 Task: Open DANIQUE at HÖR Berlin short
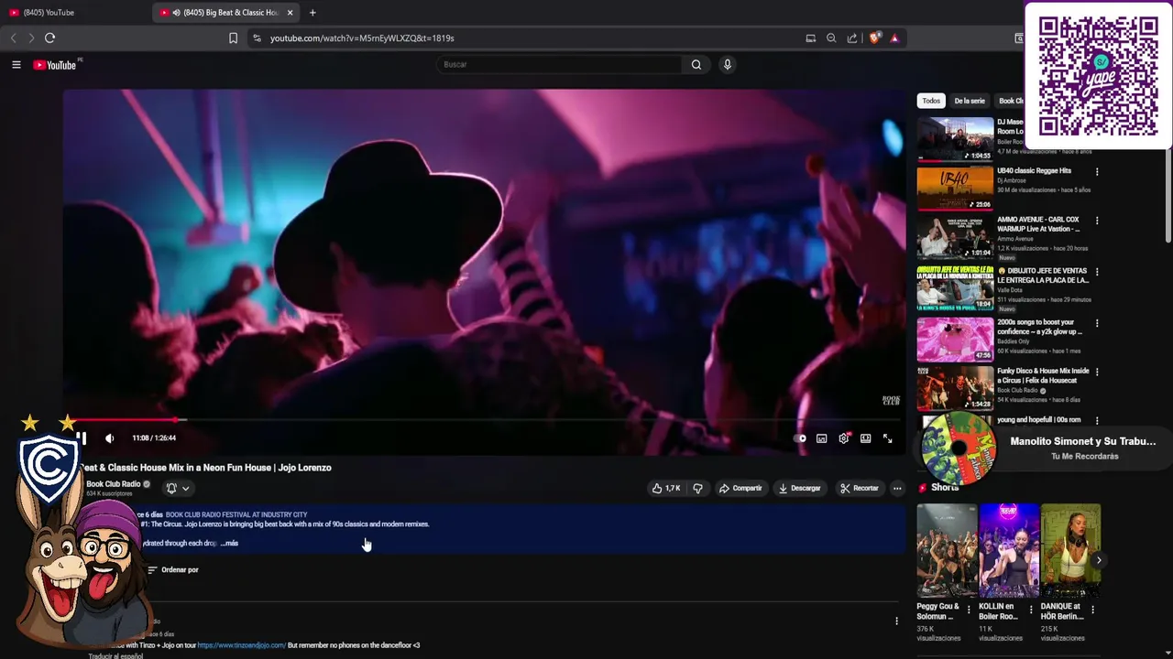click(x=1070, y=551)
